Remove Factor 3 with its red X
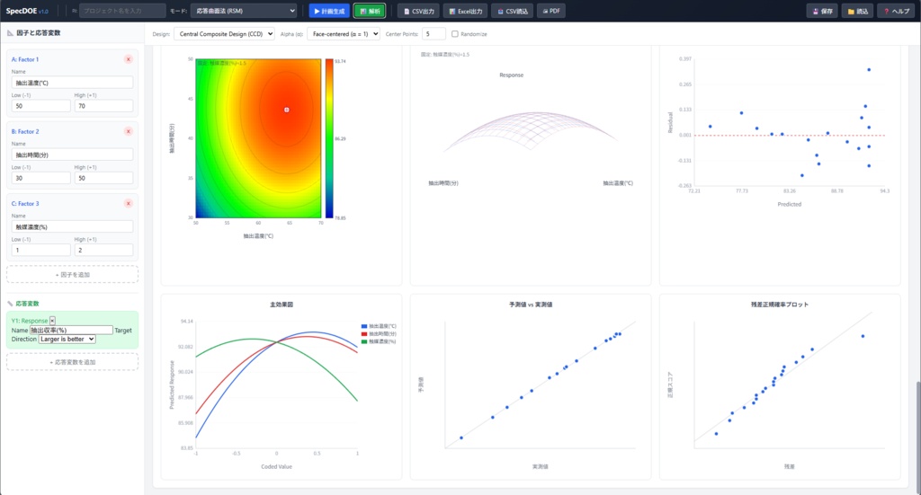921x495 pixels. [x=128, y=204]
